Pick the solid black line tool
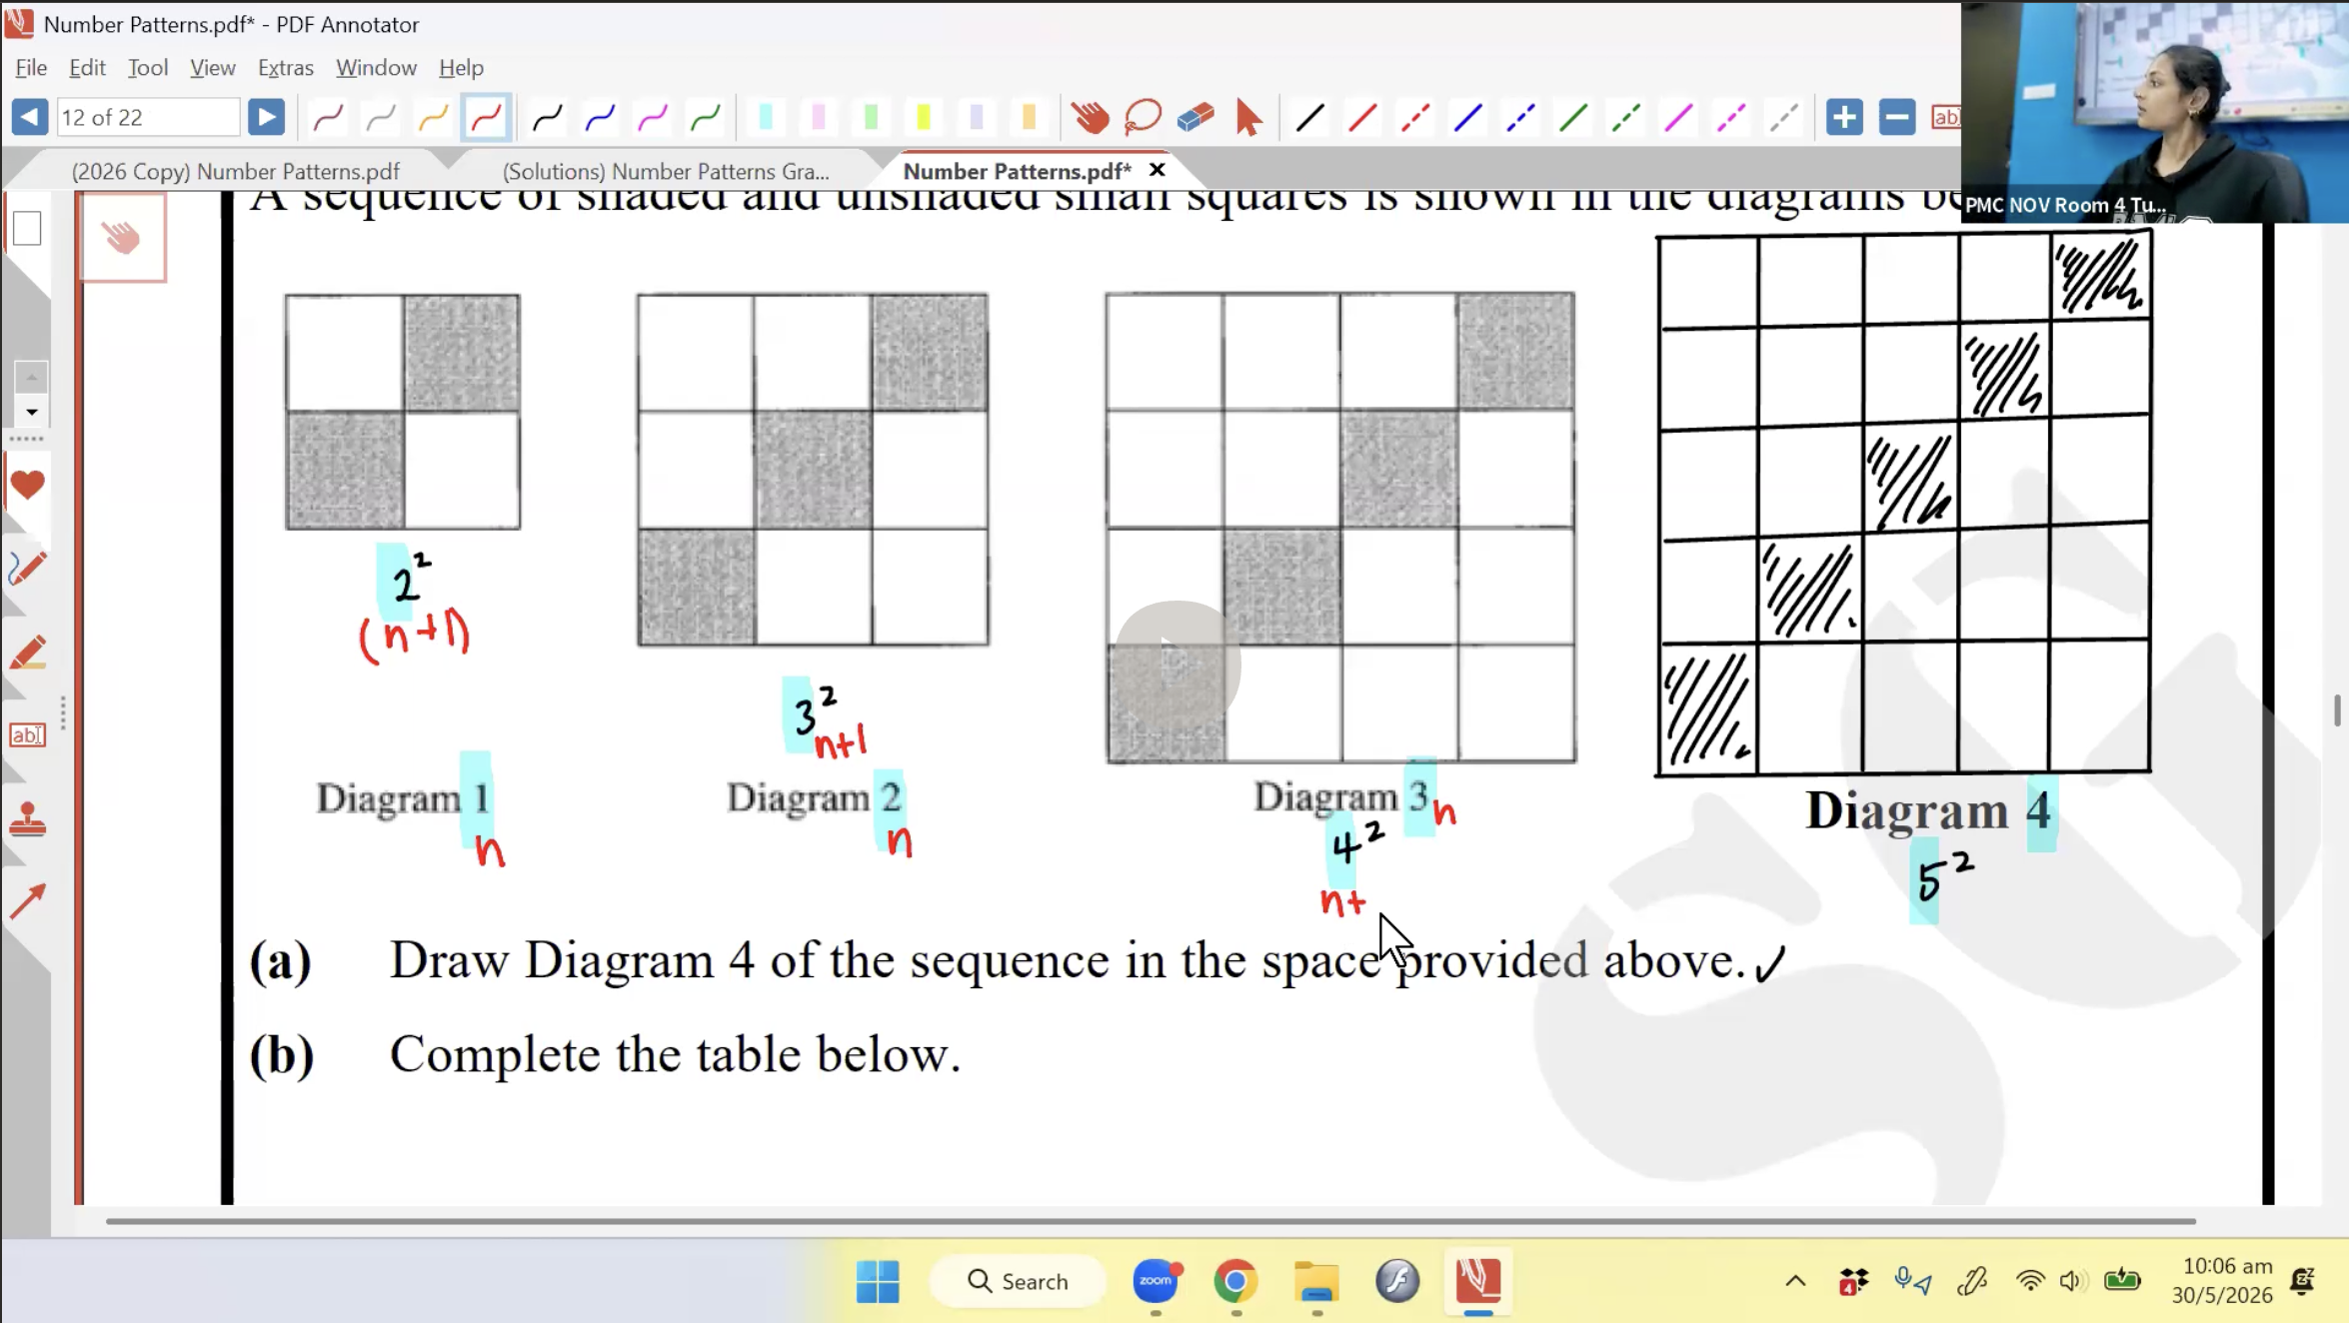 tap(1309, 118)
